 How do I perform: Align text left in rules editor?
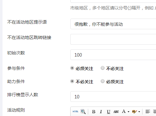click(148, 112)
